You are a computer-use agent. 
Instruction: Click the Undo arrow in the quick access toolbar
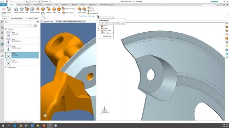(10, 1)
